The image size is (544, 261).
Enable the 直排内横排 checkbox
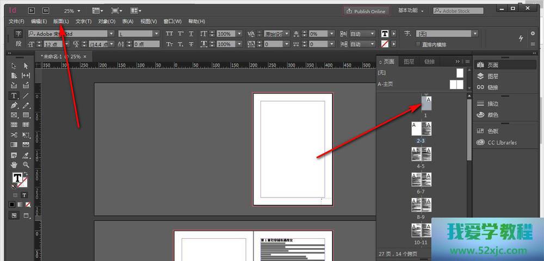click(418, 44)
